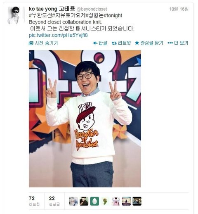Open the green egg avatar user

pos(94,201)
